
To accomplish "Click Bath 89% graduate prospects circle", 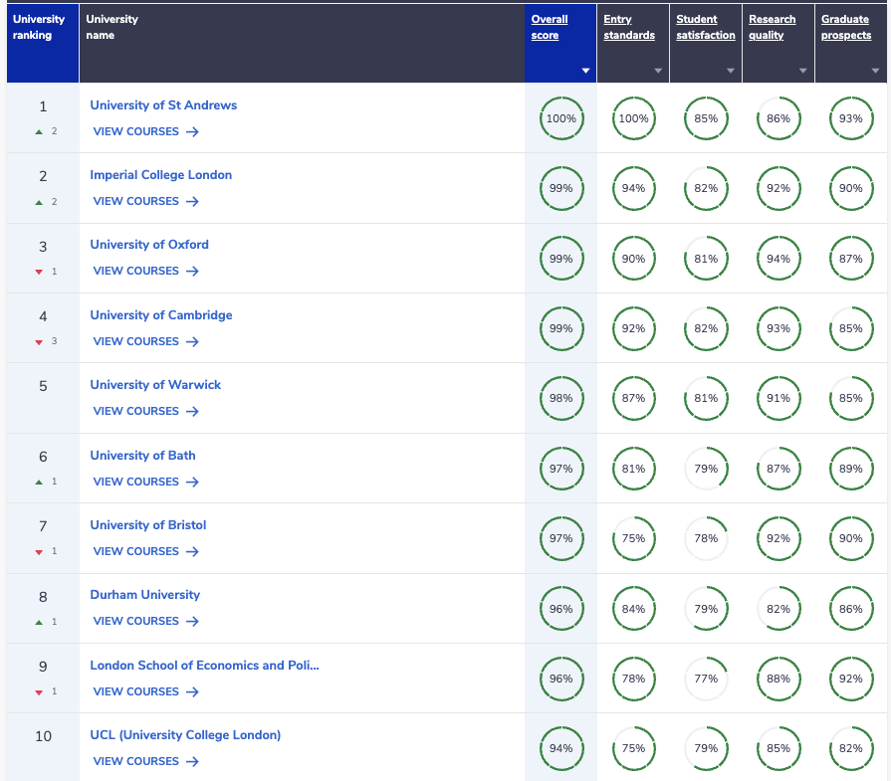I will coord(851,470).
